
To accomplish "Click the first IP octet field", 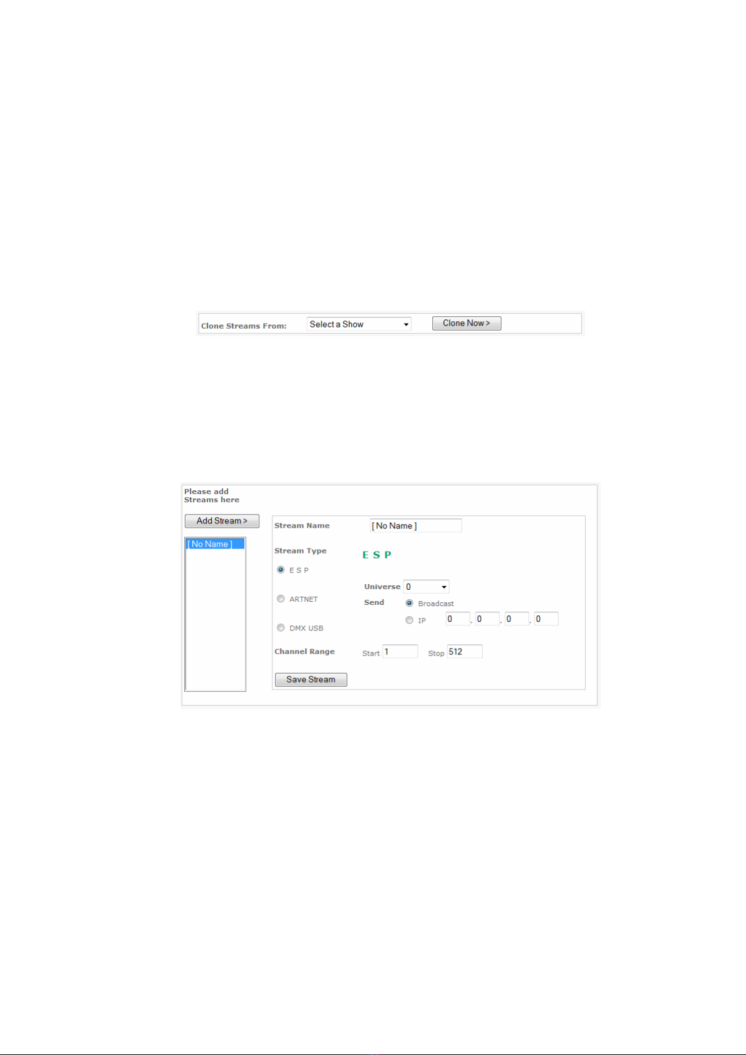I will [458, 619].
